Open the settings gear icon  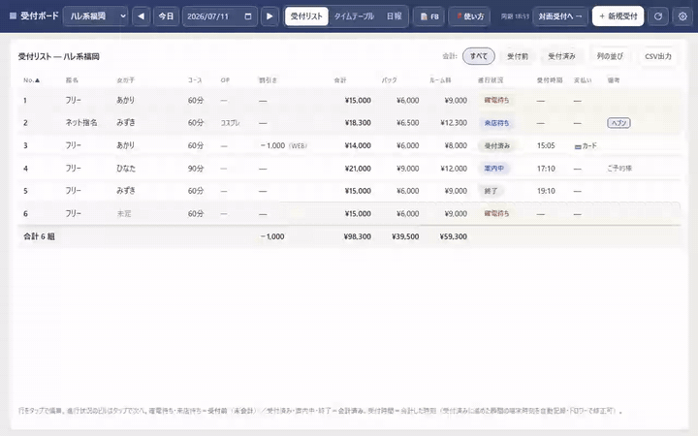coord(682,16)
